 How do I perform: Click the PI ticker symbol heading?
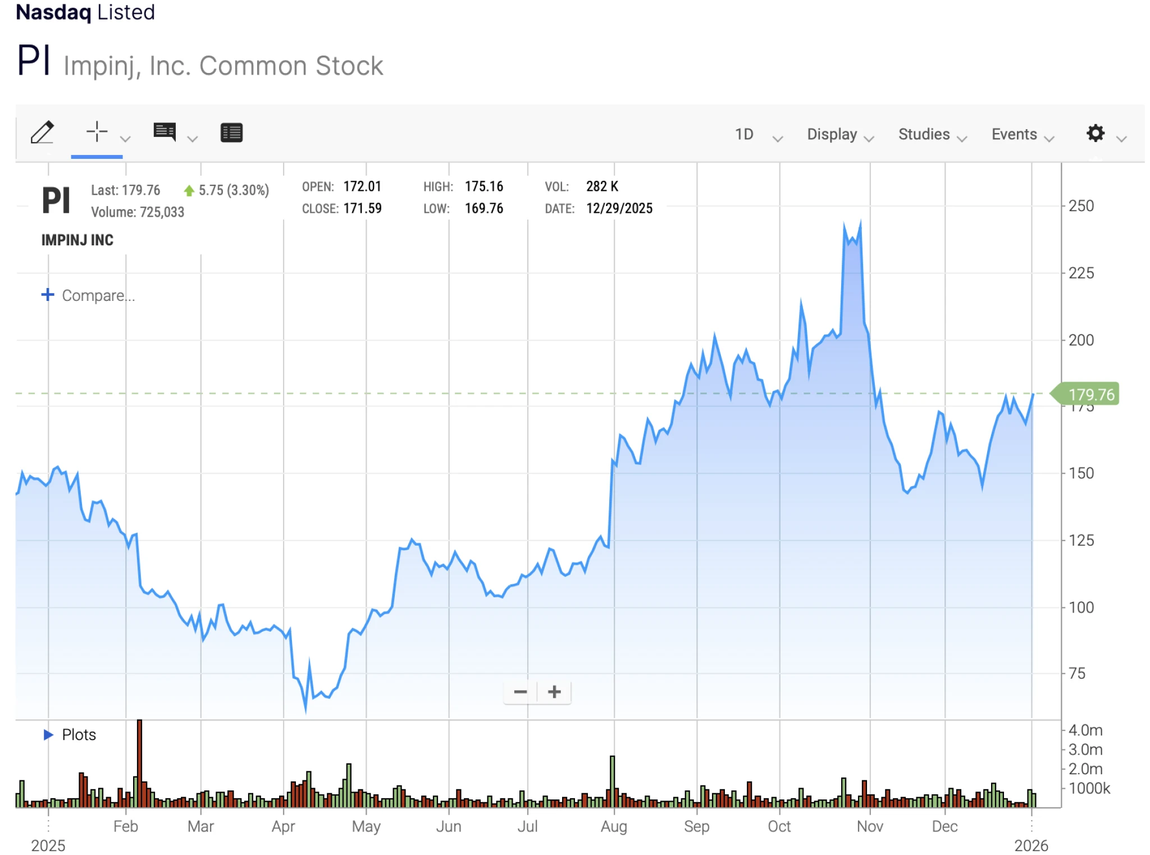point(34,61)
